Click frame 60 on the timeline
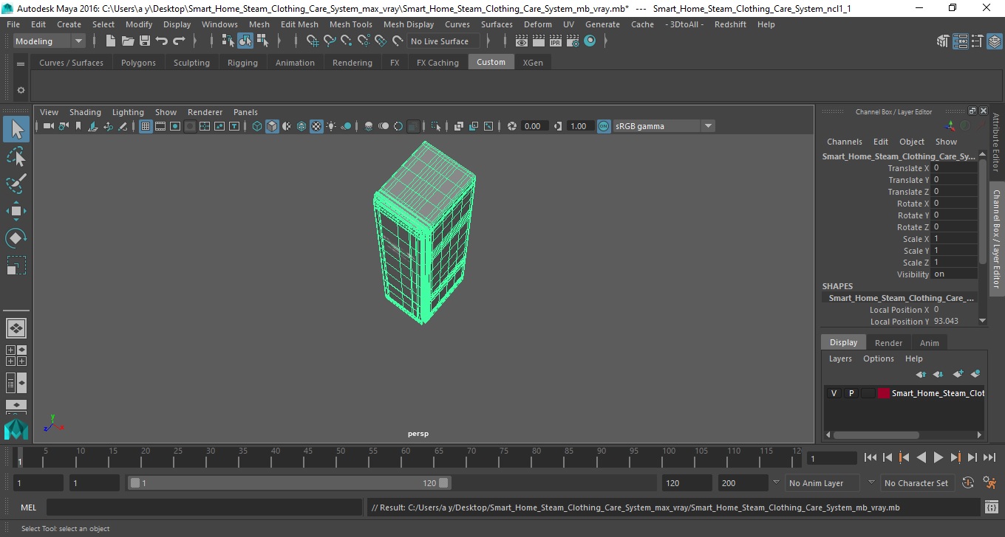 pos(406,458)
